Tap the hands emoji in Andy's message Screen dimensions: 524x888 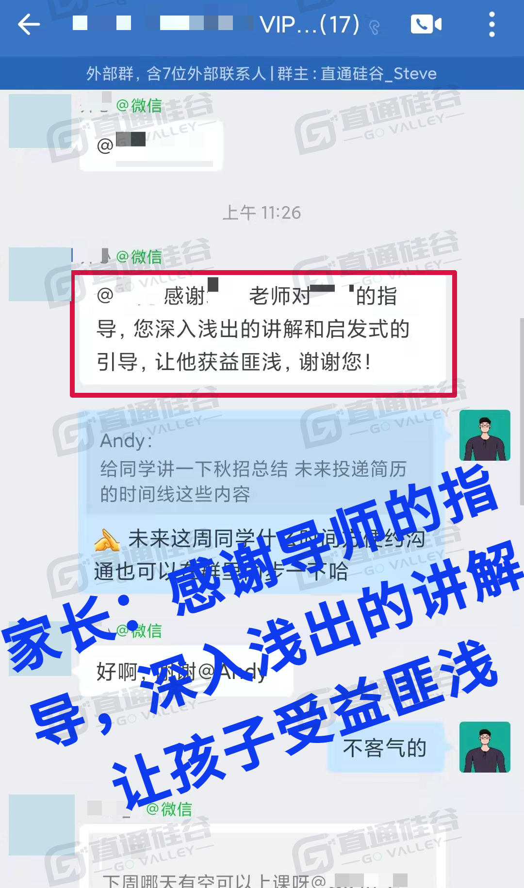107,540
